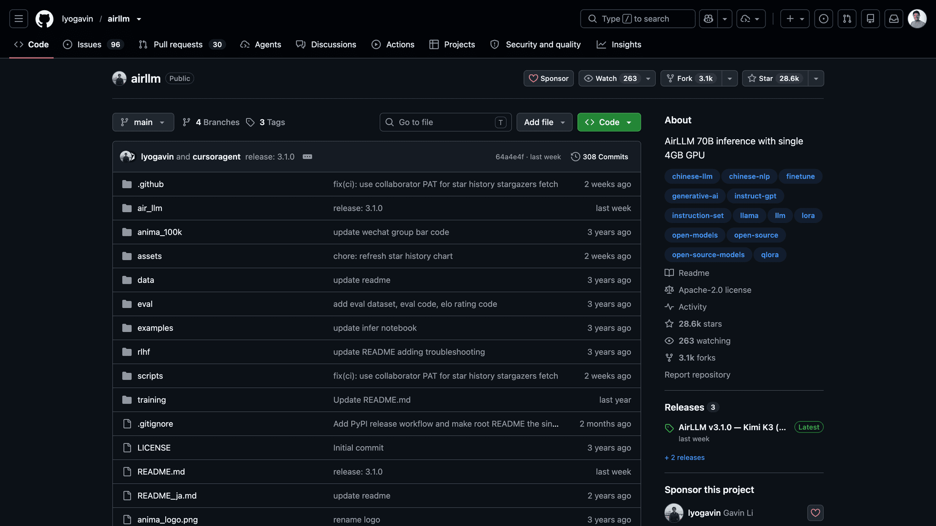Open the main branch selector
The image size is (936, 526).
click(x=143, y=122)
